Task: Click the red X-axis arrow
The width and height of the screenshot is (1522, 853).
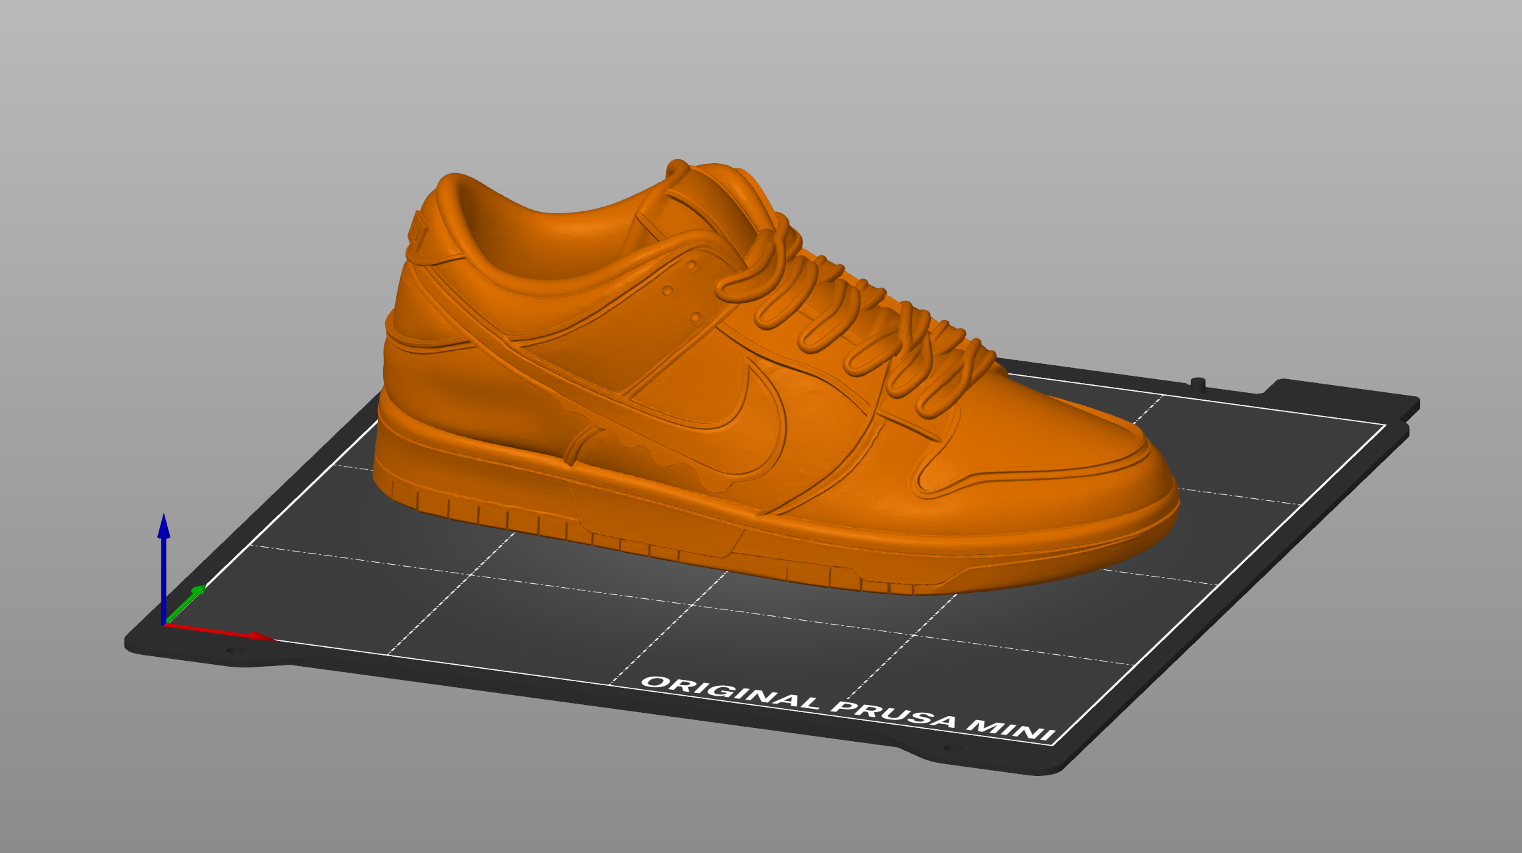Action: tap(219, 632)
